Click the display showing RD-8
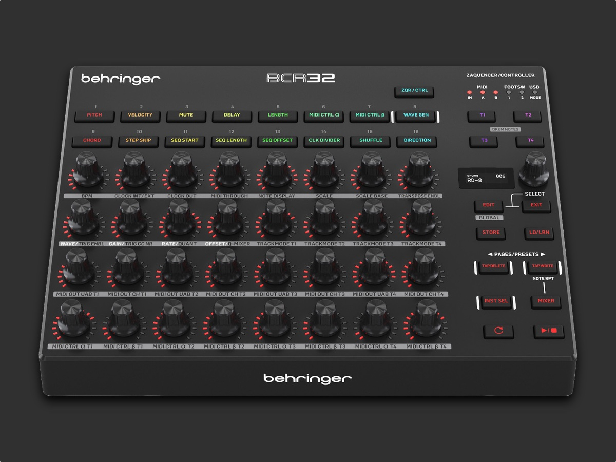Viewport: 616px width, 462px height. pos(485,179)
